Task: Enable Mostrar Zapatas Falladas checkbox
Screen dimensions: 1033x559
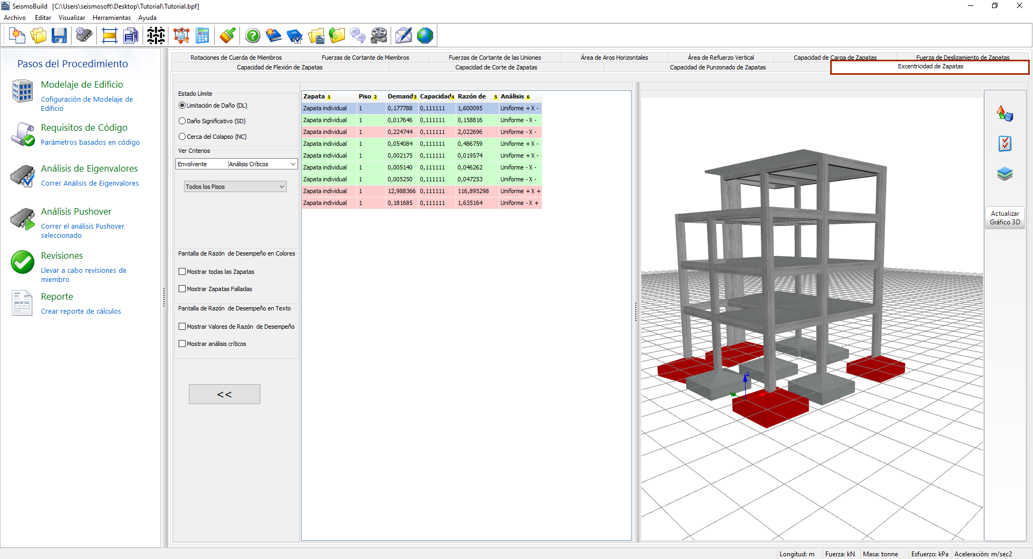Action: (x=182, y=289)
